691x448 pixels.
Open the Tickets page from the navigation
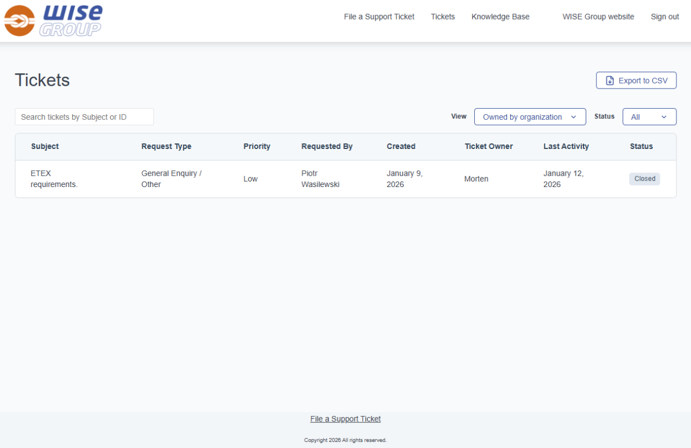click(442, 17)
